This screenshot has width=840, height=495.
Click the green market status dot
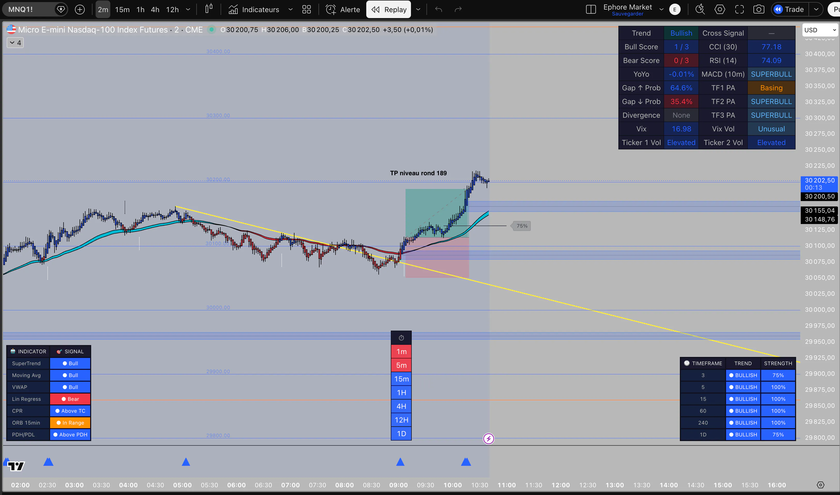(x=211, y=30)
